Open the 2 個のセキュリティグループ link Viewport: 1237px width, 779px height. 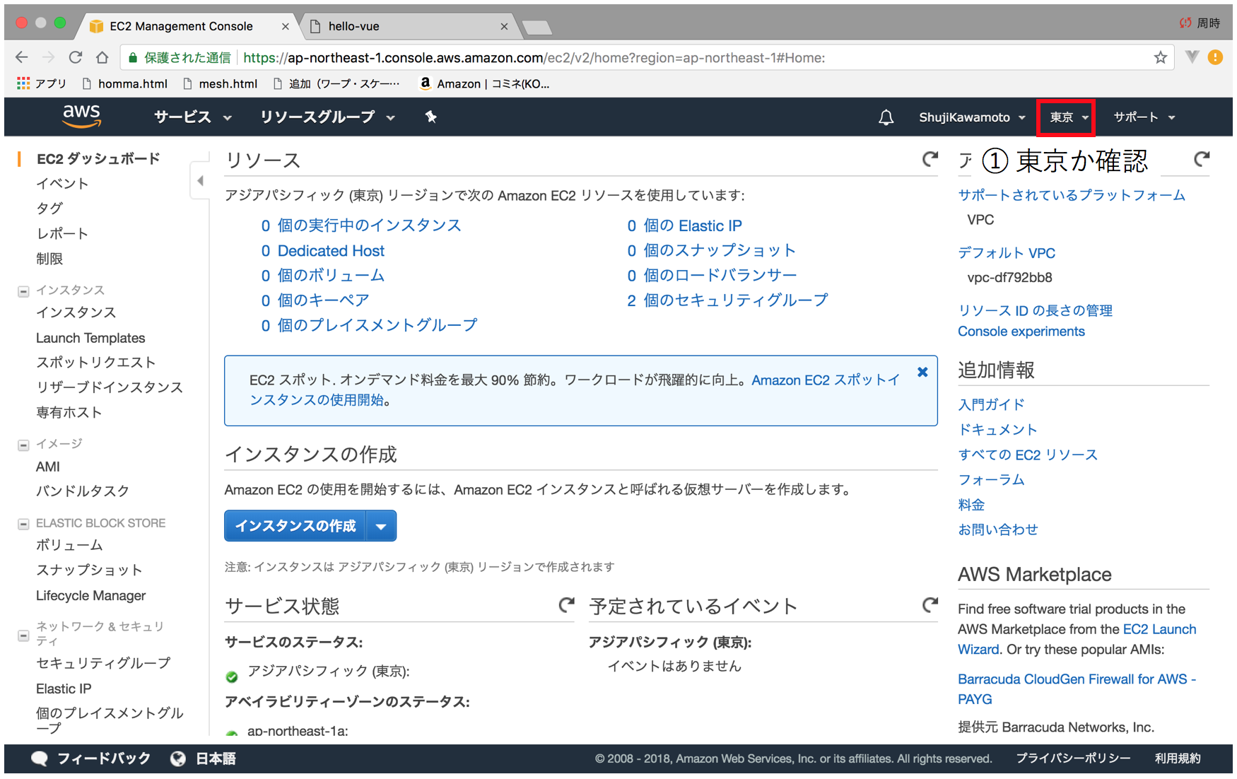tap(727, 300)
